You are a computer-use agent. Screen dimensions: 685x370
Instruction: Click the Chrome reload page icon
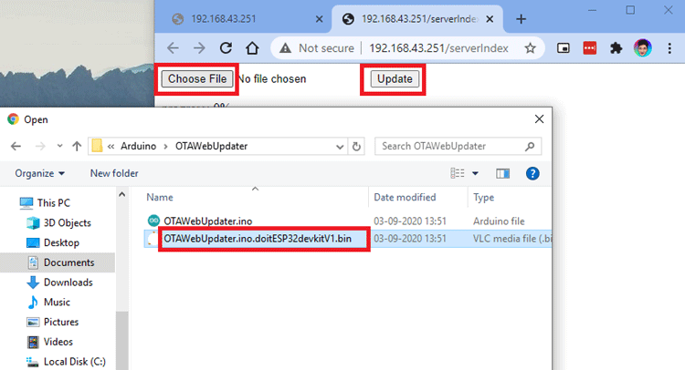[226, 48]
